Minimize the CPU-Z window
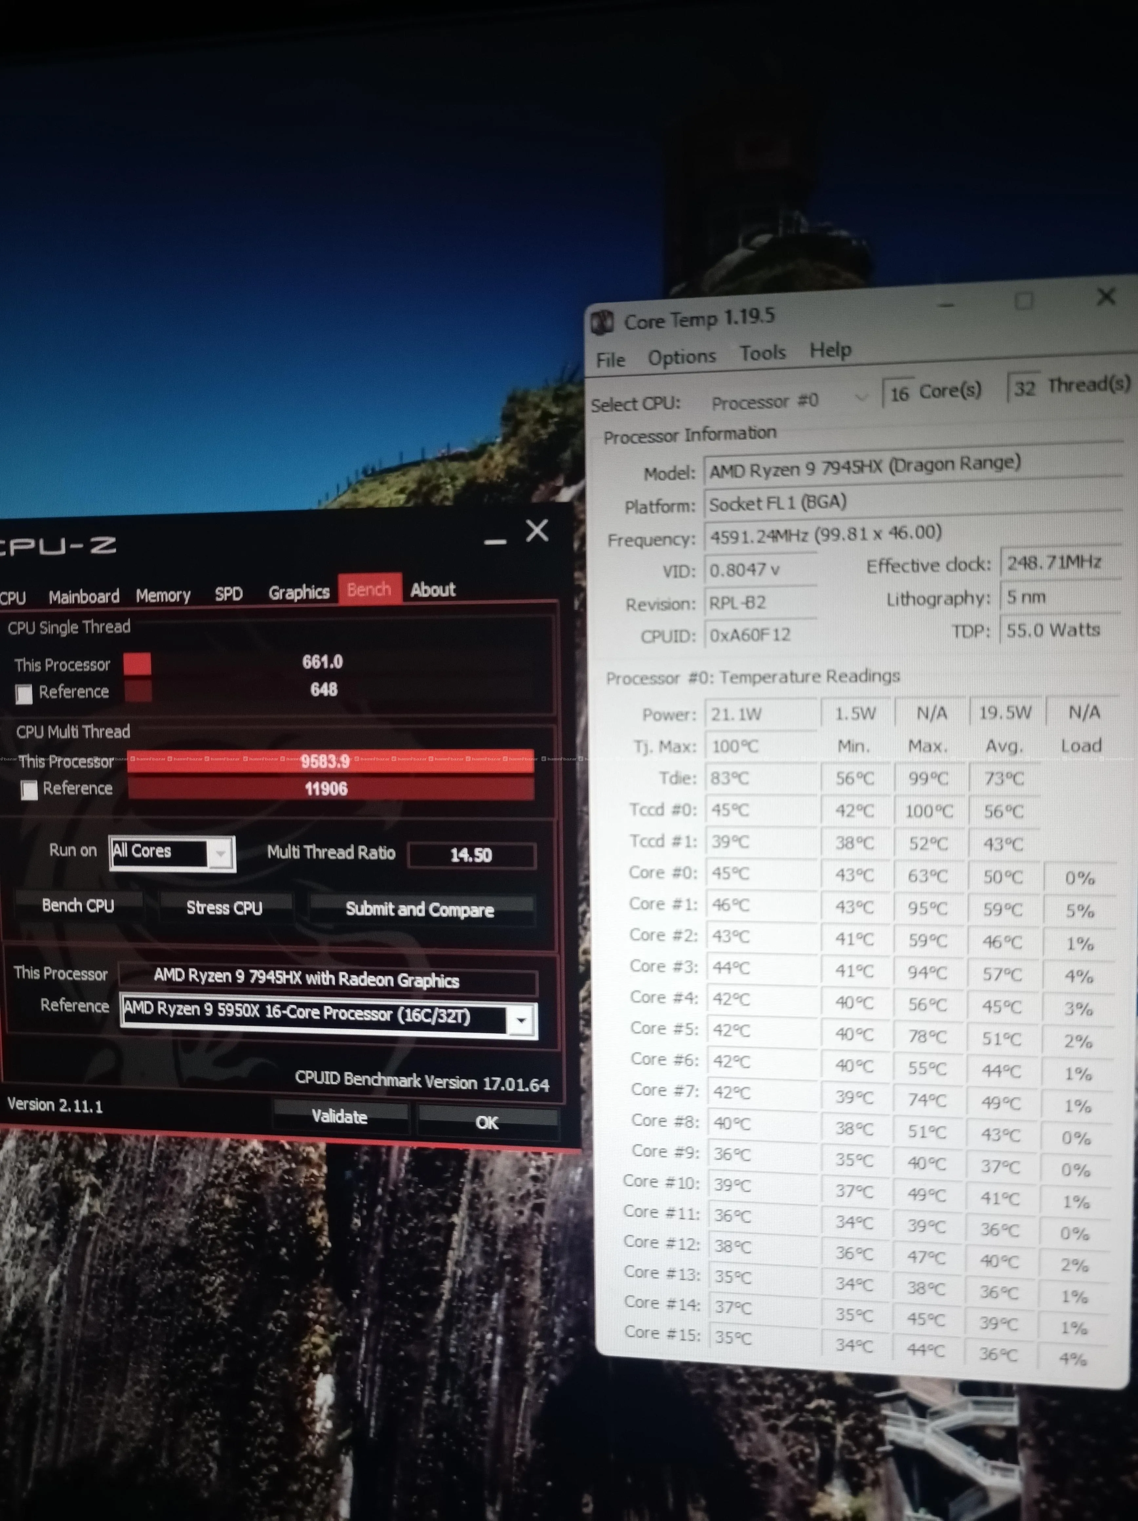 [x=495, y=543]
